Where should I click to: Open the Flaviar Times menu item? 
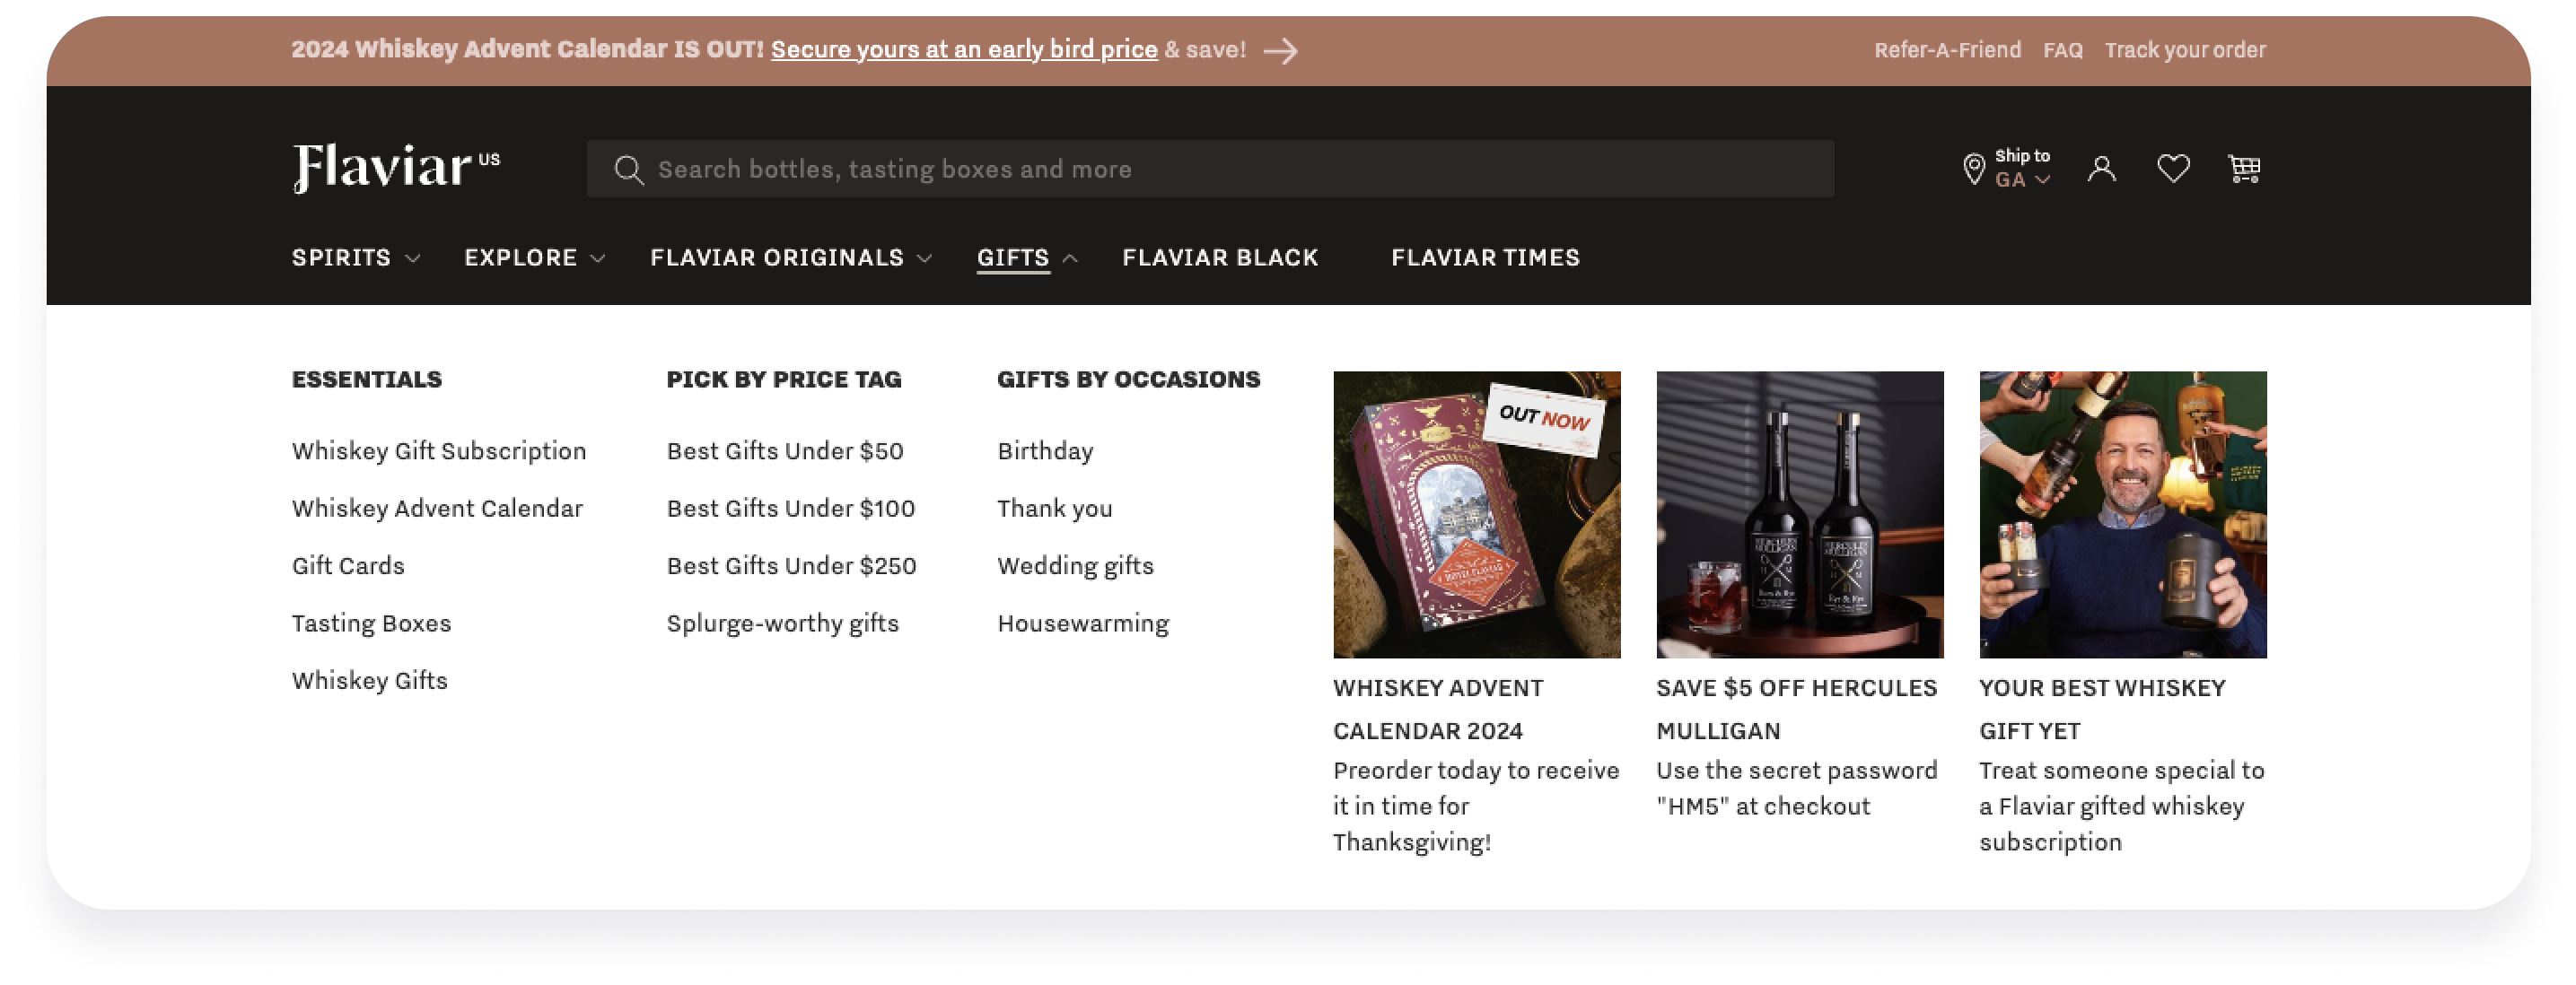[1485, 257]
